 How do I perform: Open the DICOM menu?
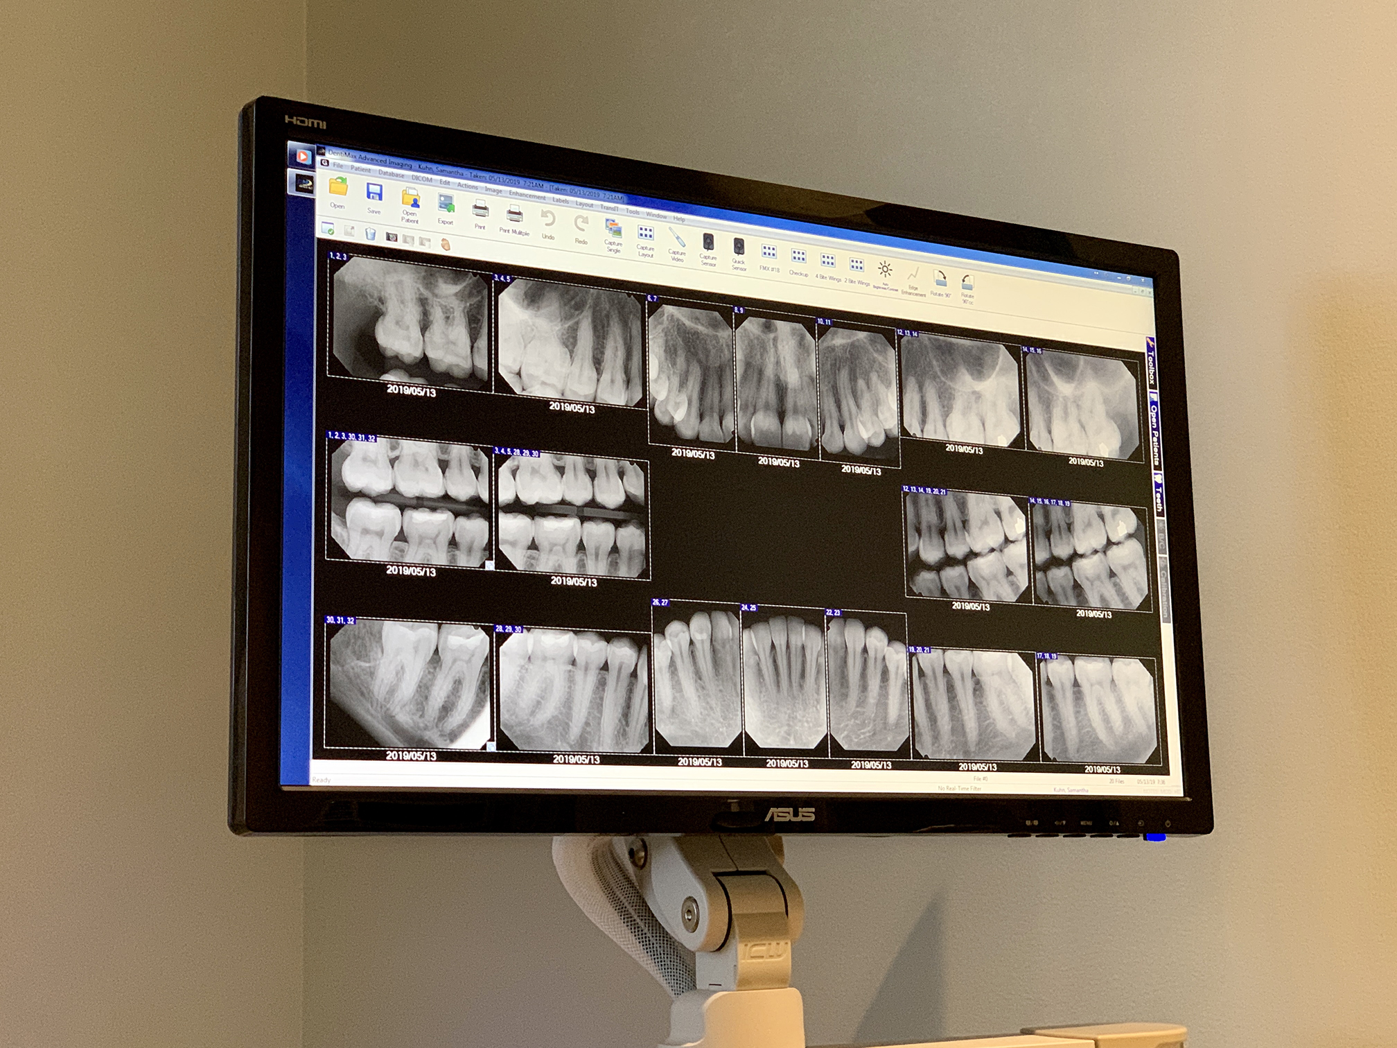point(421,179)
